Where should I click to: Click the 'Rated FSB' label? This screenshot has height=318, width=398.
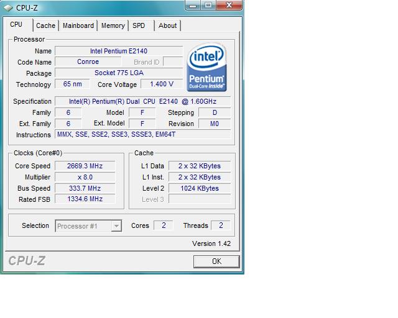tap(34, 199)
